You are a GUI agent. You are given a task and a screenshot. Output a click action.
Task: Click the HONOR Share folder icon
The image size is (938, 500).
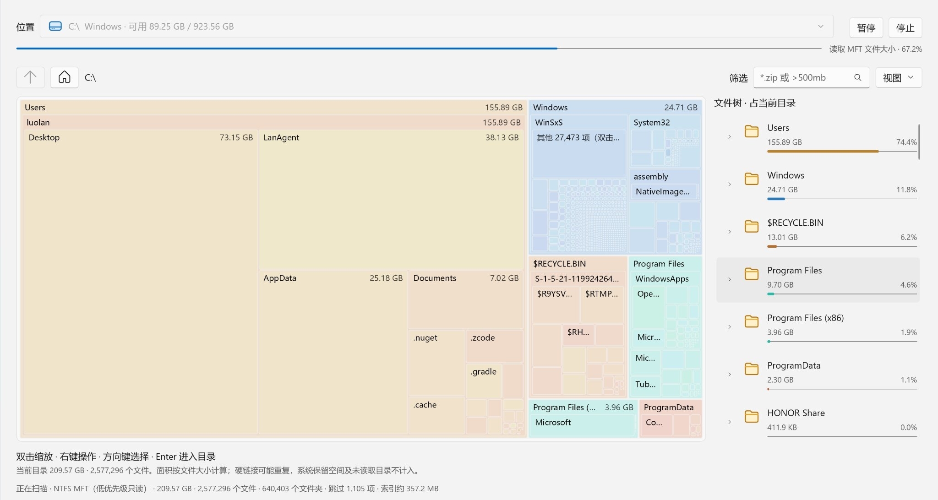coord(752,416)
